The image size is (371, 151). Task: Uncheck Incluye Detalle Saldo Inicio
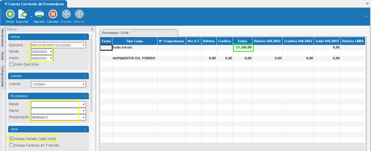coord(11,138)
